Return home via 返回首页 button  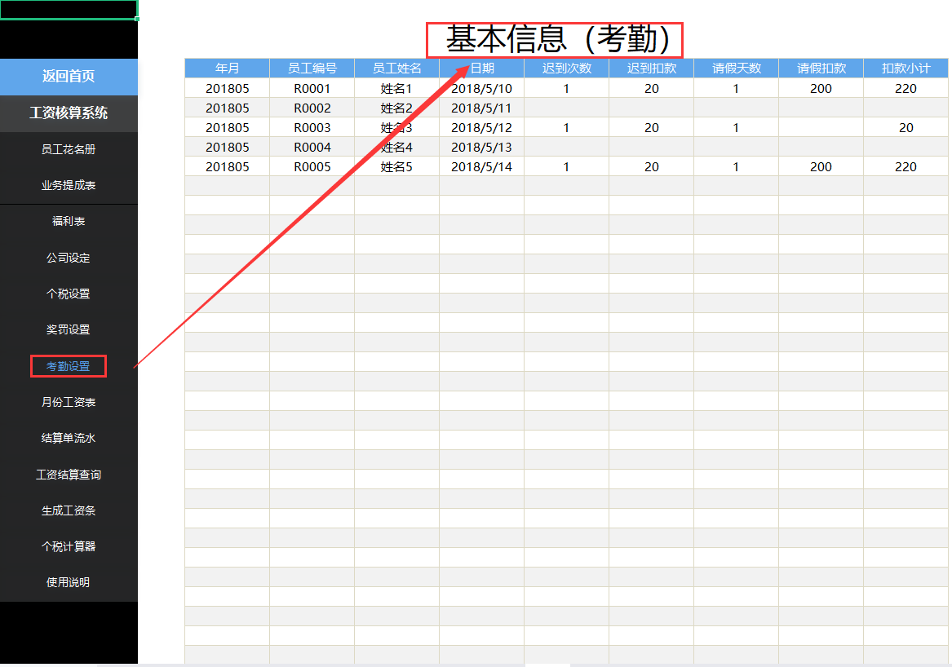[x=69, y=76]
